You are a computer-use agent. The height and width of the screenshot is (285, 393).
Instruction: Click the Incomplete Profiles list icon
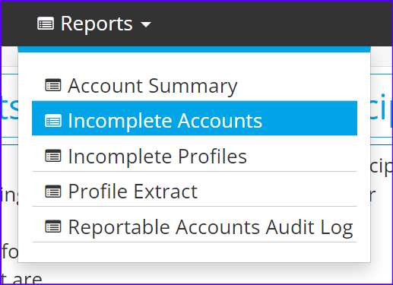point(53,156)
